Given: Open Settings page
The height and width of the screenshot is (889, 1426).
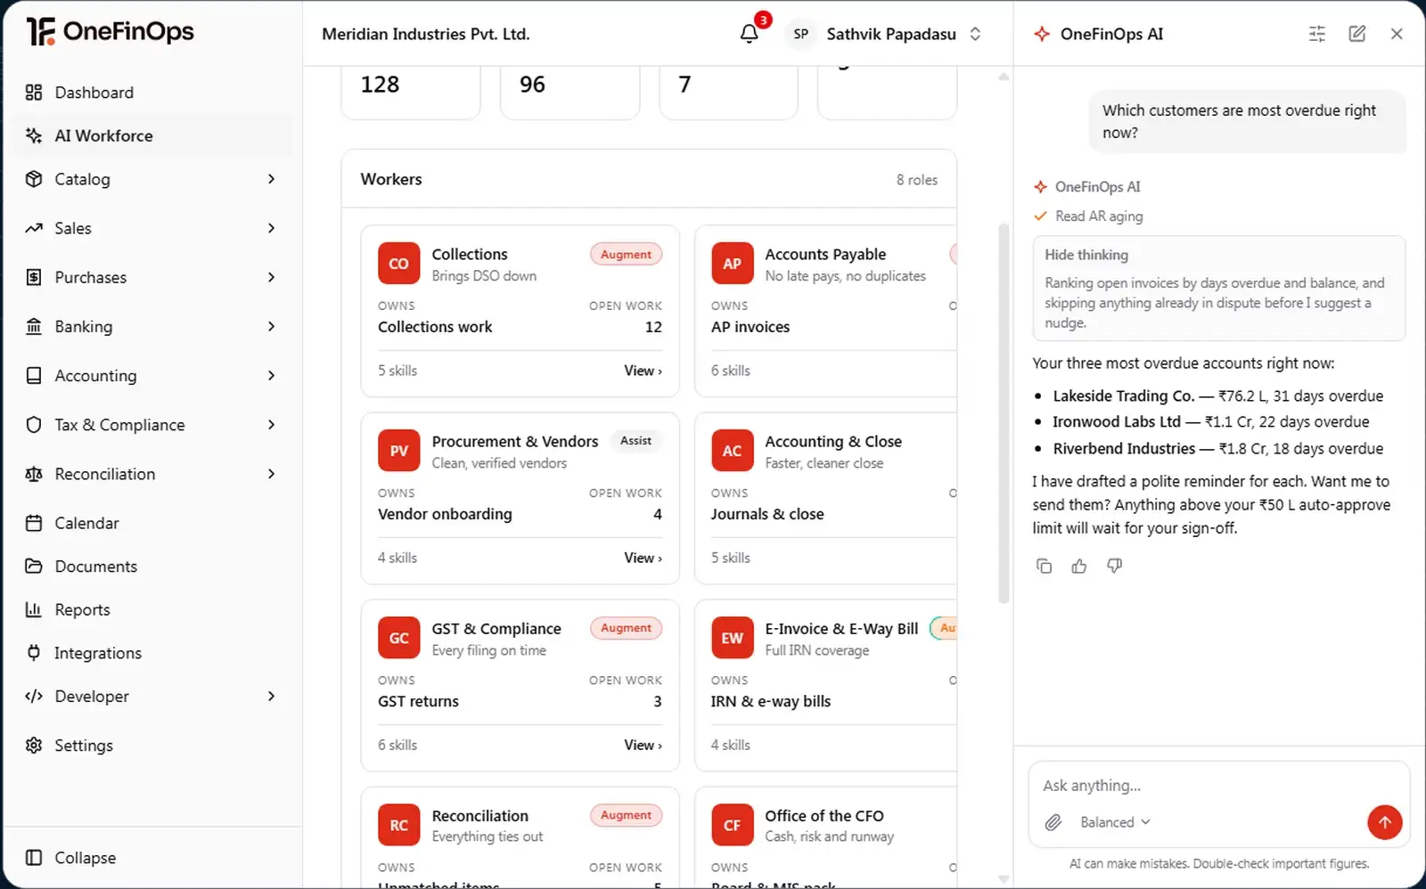Looking at the screenshot, I should click(x=153, y=745).
